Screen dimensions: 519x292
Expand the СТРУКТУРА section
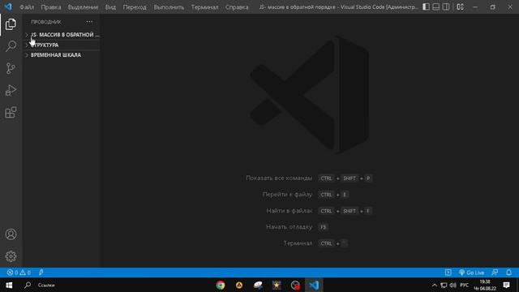pyautogui.click(x=62, y=45)
